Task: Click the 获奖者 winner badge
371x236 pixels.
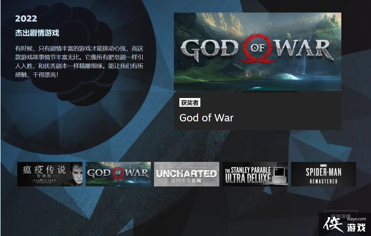Action: click(190, 103)
